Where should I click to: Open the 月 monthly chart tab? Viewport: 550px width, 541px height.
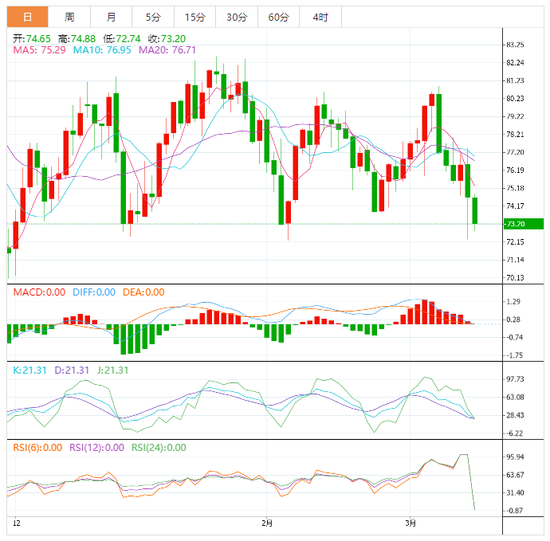[111, 17]
